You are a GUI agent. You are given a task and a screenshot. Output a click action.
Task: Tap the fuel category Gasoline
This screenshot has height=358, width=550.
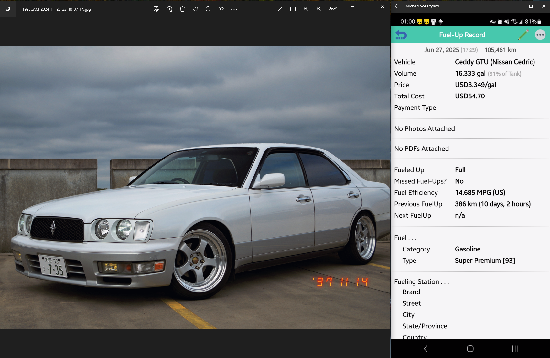click(468, 249)
